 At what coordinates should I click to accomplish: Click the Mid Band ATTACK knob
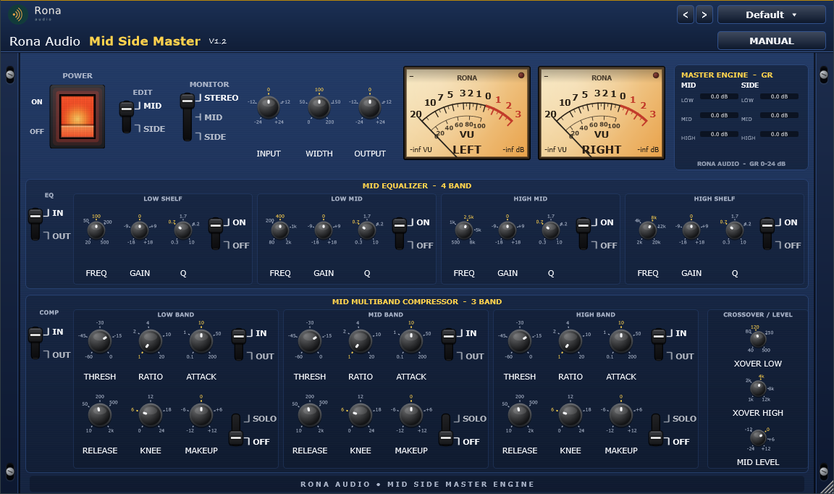(411, 341)
